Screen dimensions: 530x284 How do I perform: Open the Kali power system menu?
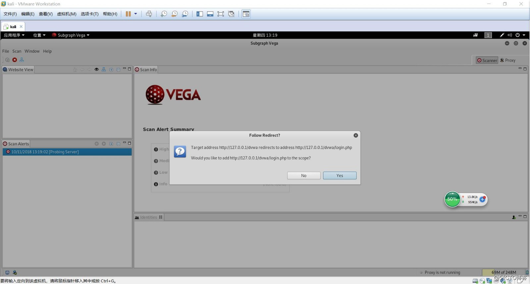point(520,35)
